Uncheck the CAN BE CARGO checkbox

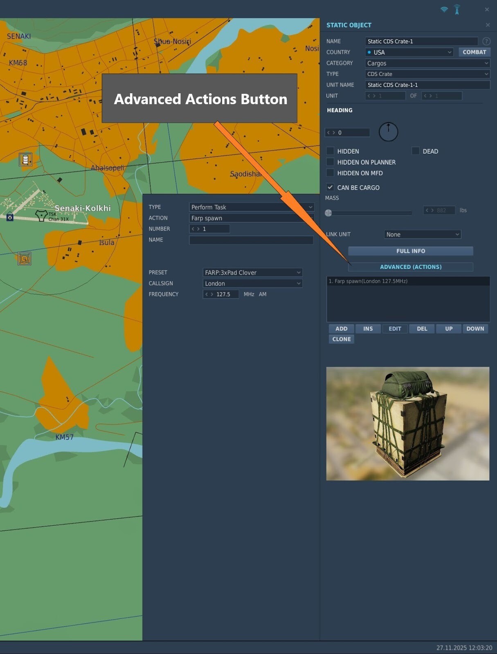[x=330, y=187]
